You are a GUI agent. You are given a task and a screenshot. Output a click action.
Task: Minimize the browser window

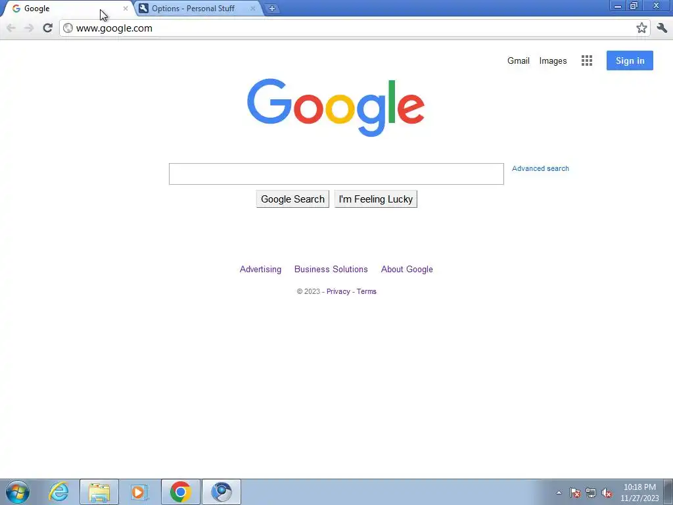618,6
